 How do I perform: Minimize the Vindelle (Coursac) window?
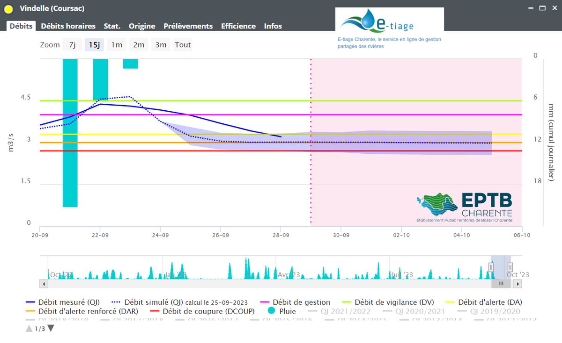coord(531,8)
